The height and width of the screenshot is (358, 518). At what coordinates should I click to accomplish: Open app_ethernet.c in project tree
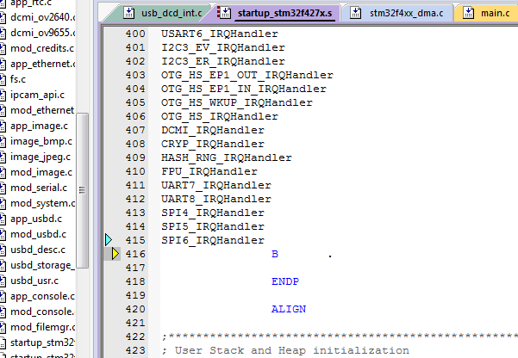(42, 64)
